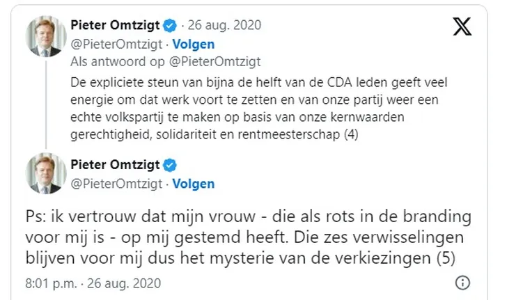Click the verified badge in the first tweet
The image size is (507, 300).
tap(169, 26)
